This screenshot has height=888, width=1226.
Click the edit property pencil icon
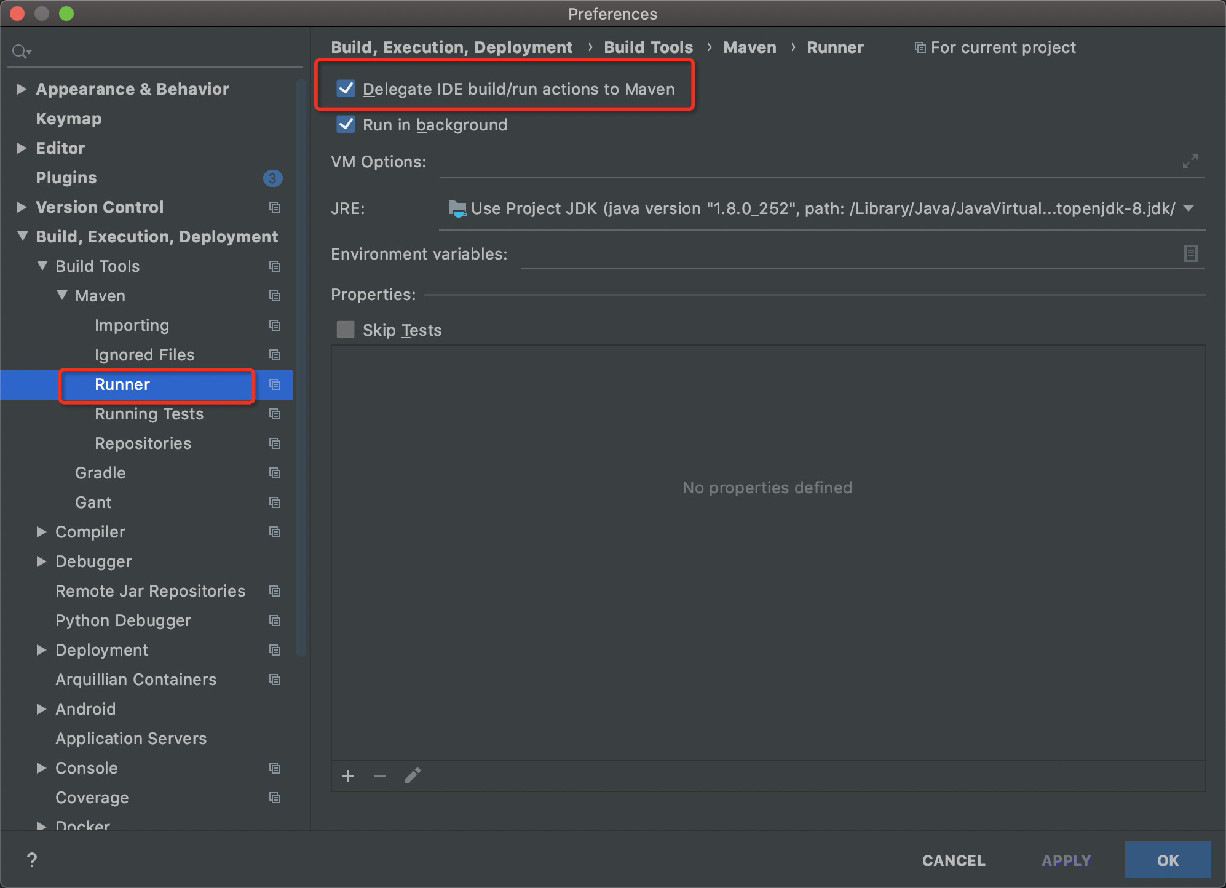412,776
